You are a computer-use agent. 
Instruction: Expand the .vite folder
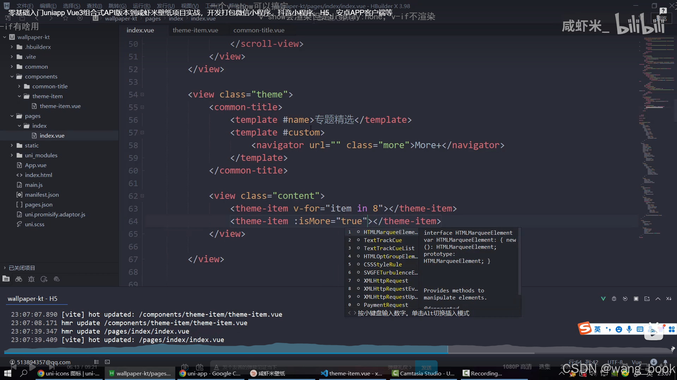pyautogui.click(x=12, y=57)
